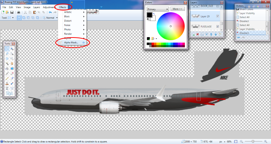Screen dimensions: 271x144
Task: Select the Pencil tool
Action: [x=7, y=78]
